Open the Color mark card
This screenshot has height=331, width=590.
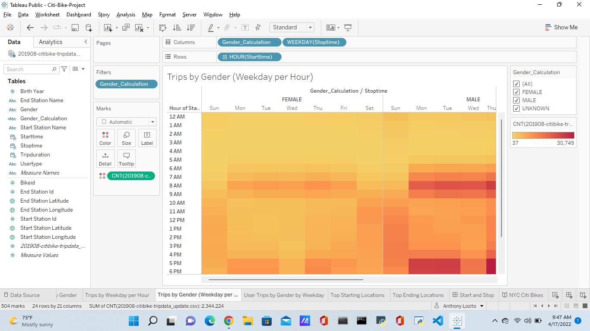click(x=105, y=138)
